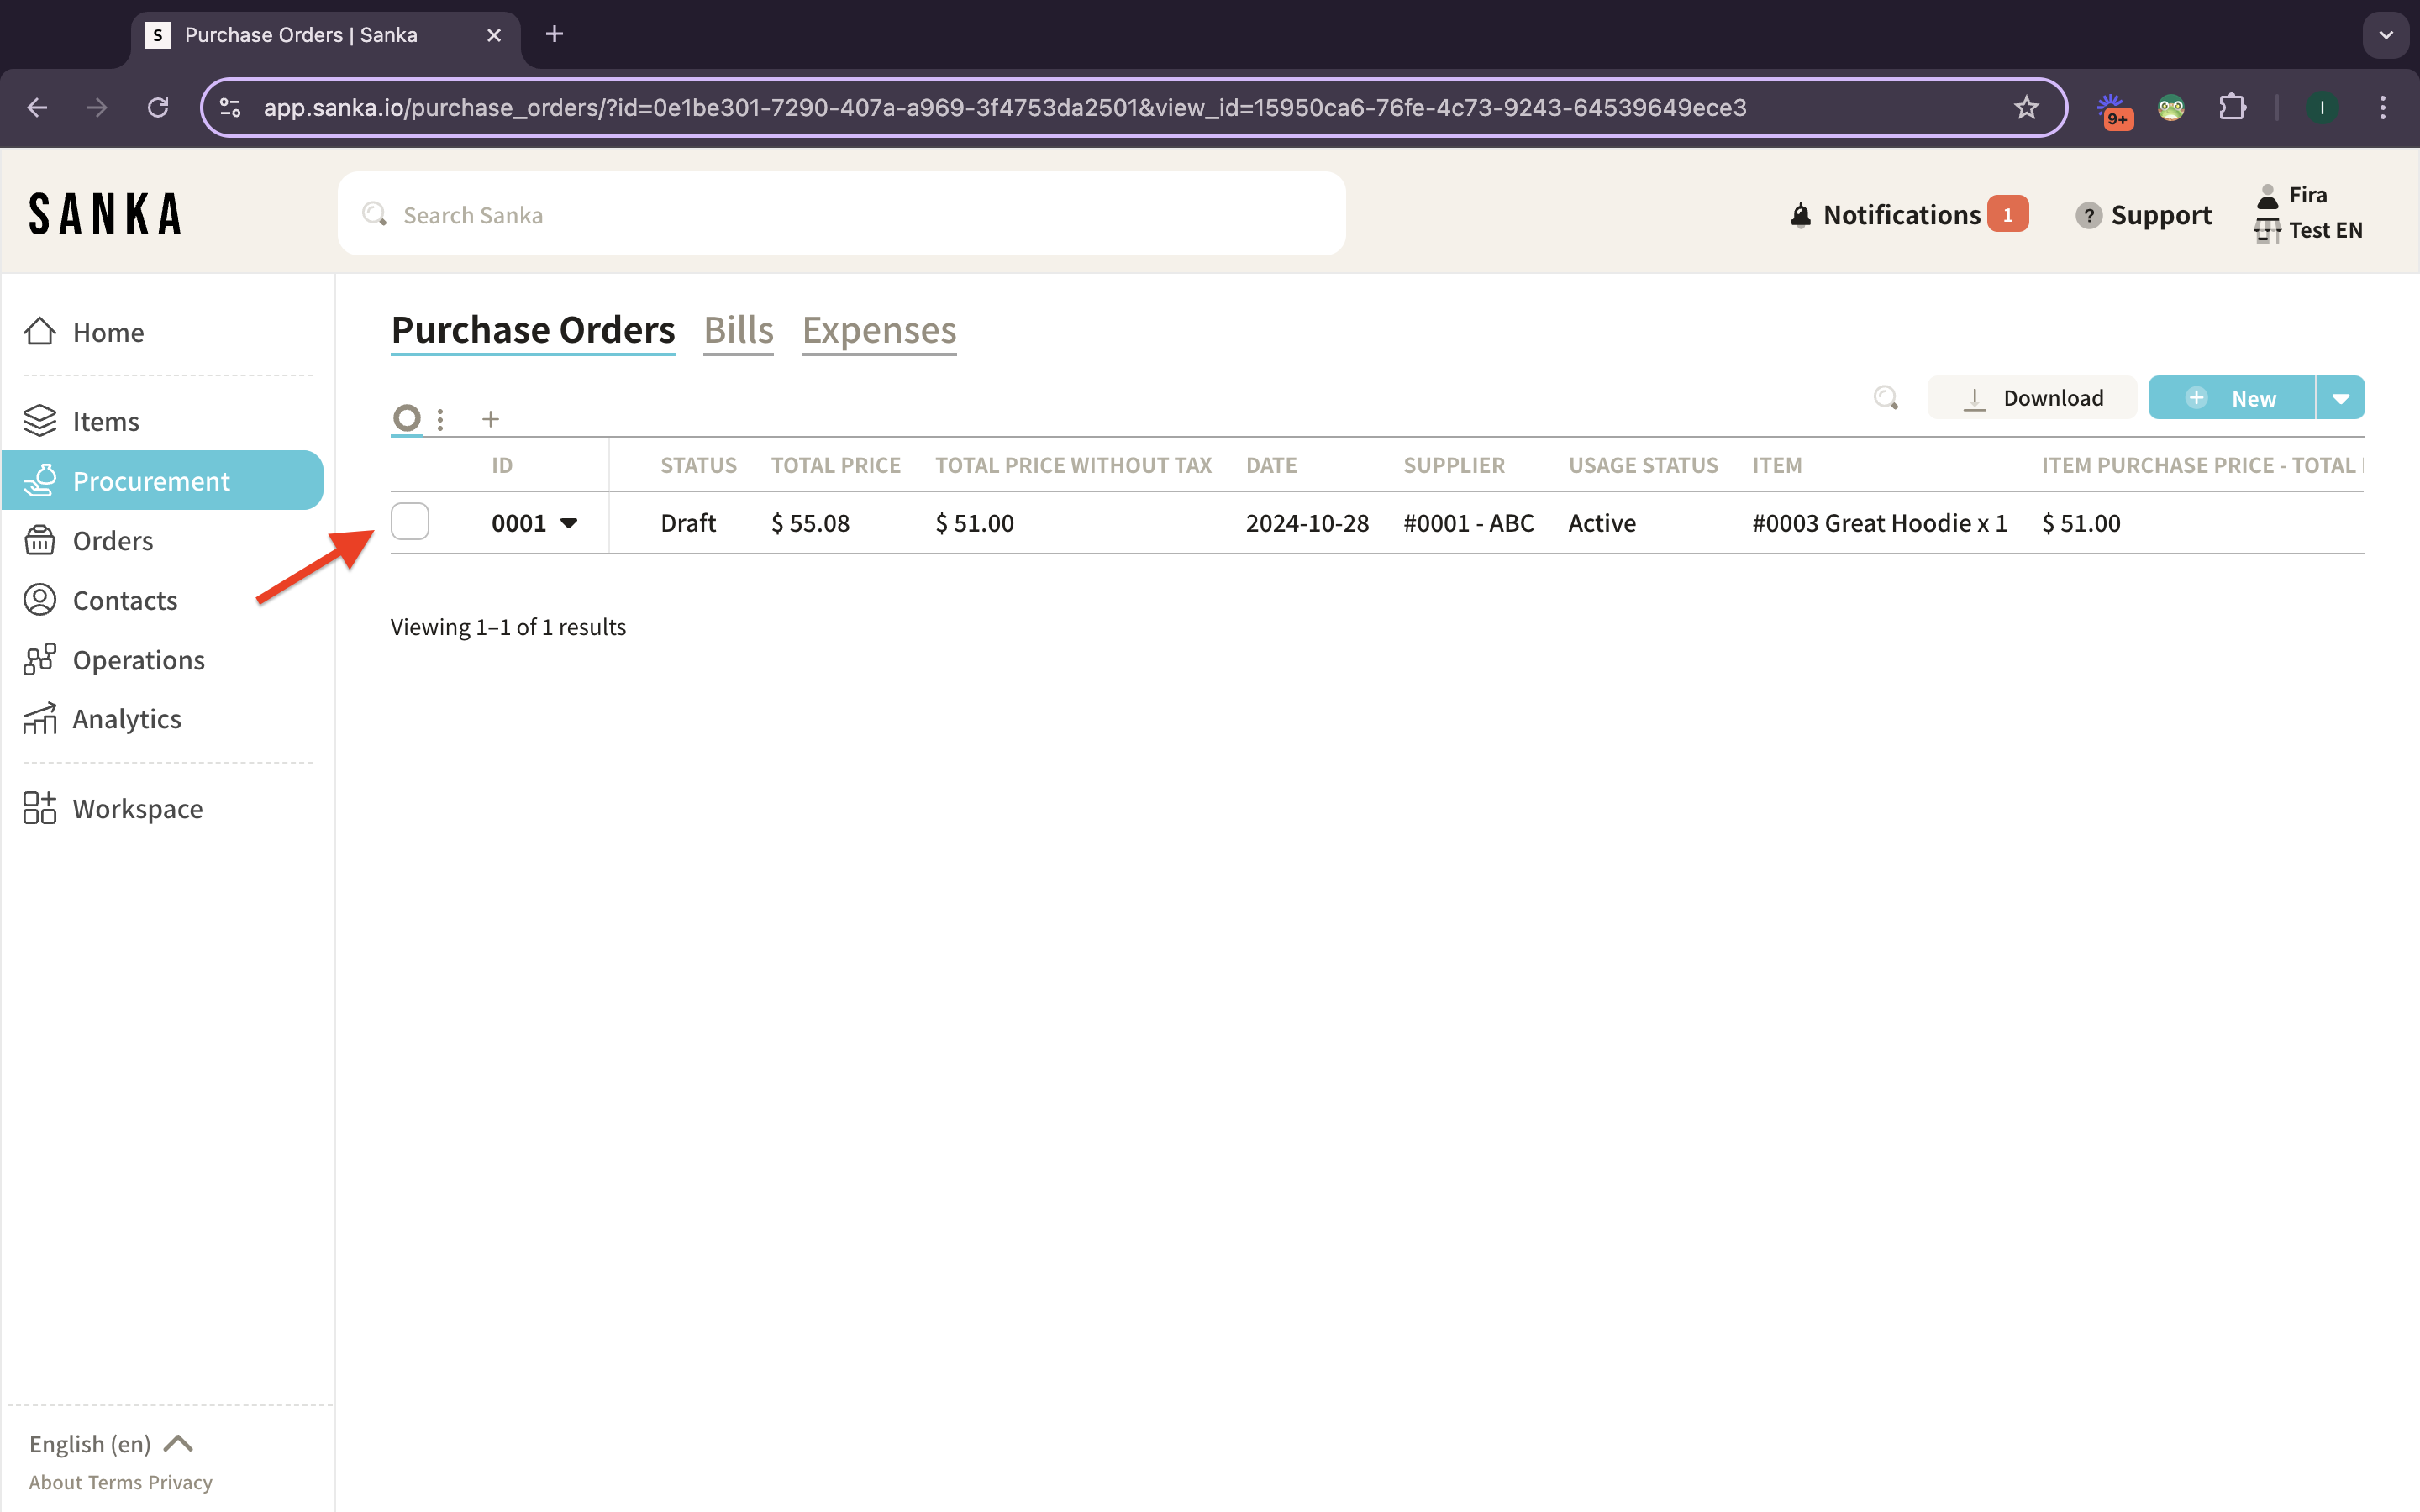Open the Orders section

point(112,540)
